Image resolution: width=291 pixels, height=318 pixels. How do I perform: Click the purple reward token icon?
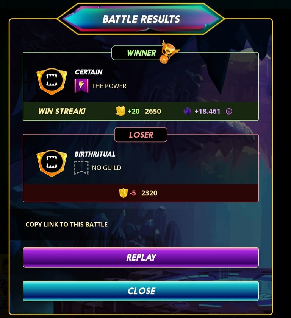[187, 111]
